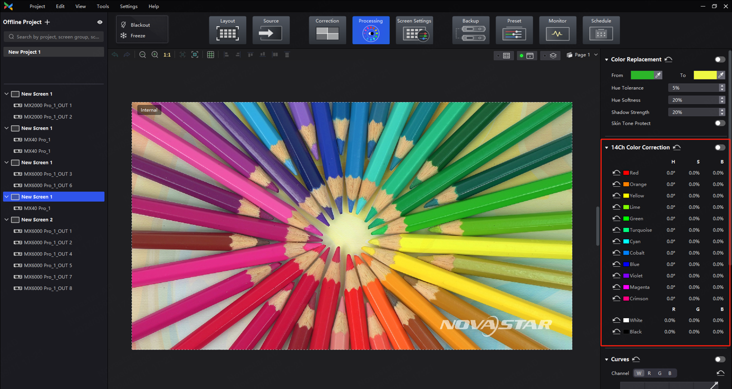Select the G curve channel
Screen dimensions: 732x389
(x=660, y=373)
